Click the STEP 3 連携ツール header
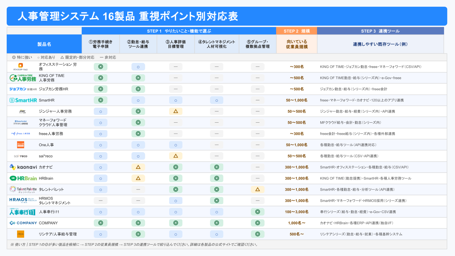The image size is (455, 256). [380, 31]
